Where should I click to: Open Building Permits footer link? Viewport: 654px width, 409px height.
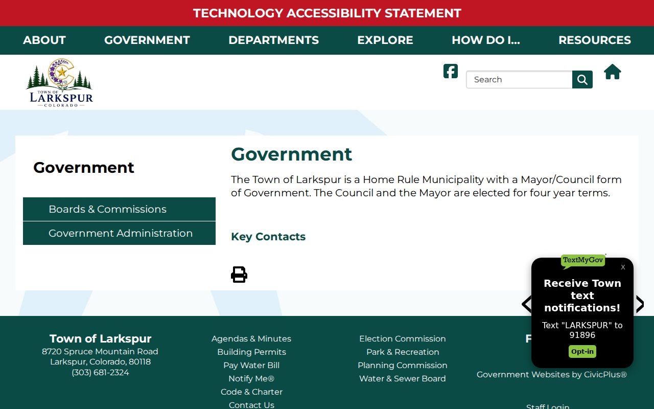click(x=251, y=352)
